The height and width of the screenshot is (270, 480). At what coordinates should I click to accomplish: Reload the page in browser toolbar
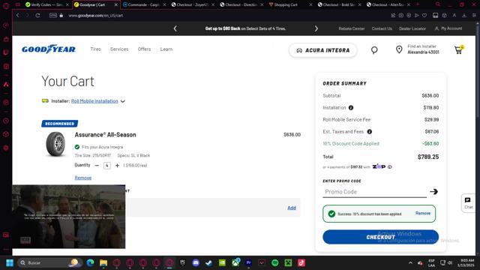point(37,15)
